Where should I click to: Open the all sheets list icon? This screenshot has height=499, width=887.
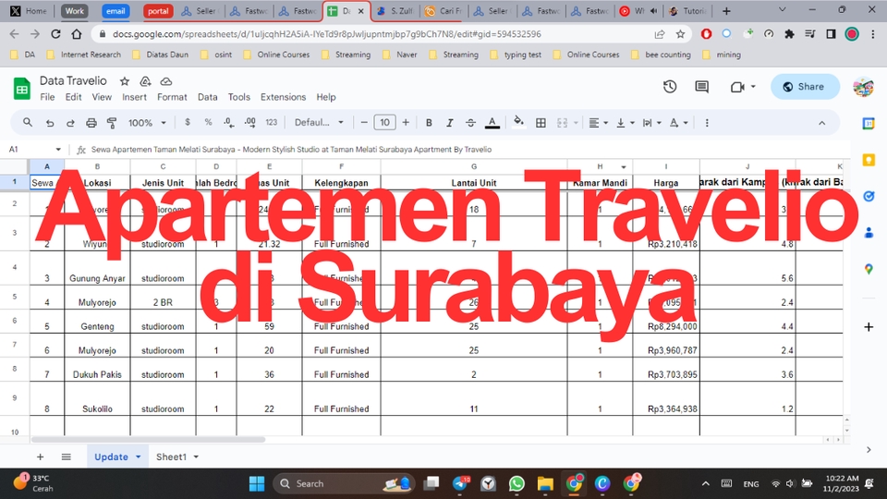(67, 456)
